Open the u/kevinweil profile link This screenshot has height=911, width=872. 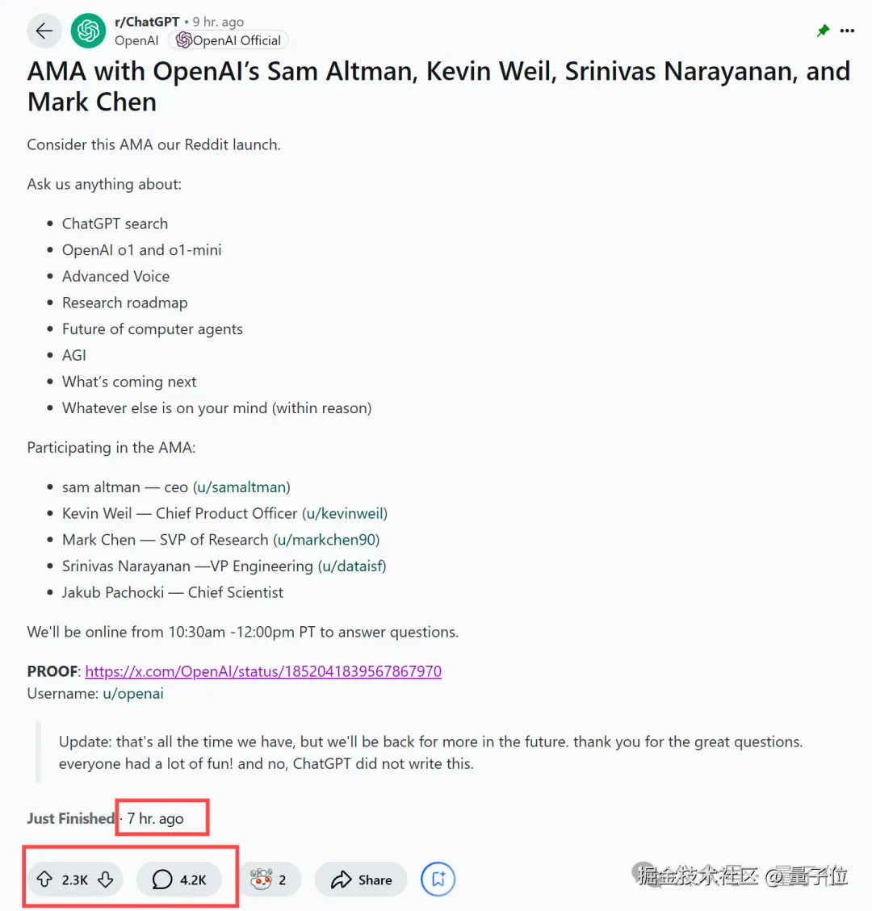[345, 514]
